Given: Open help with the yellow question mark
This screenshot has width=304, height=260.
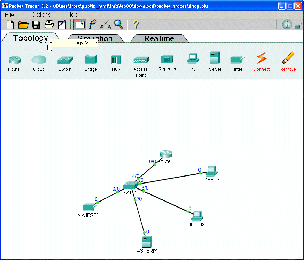Looking at the screenshot, I should point(136,25).
